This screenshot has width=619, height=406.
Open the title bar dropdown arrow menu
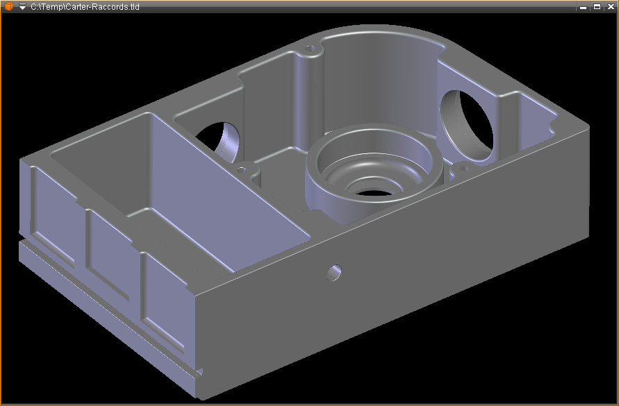pos(22,6)
